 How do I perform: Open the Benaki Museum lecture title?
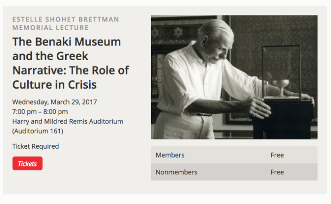coord(70,63)
